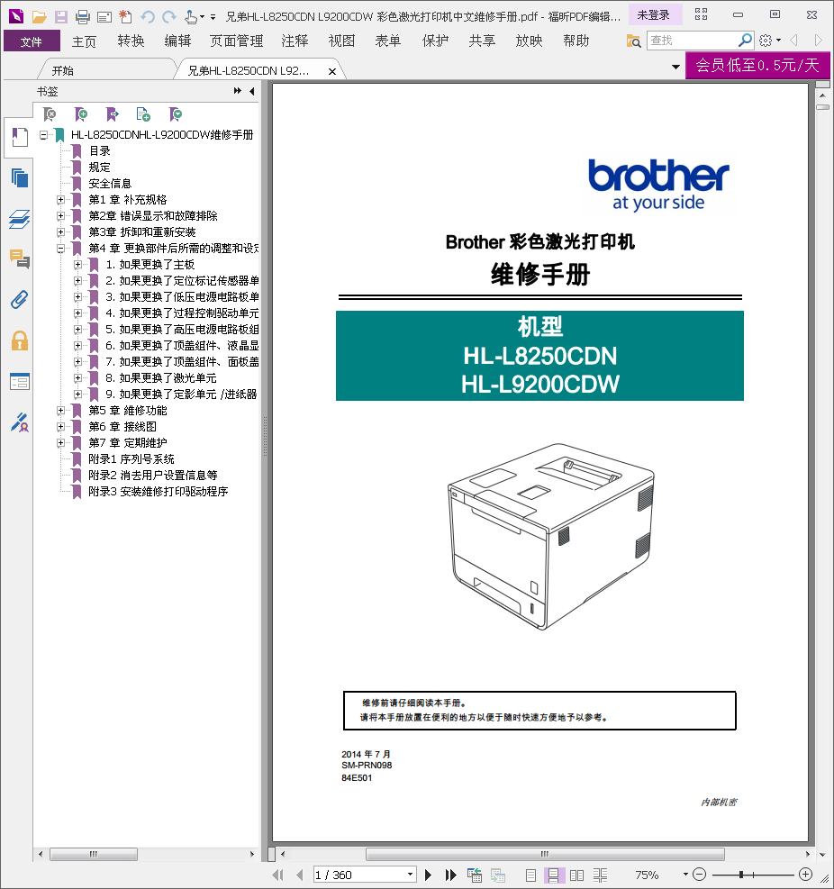Image resolution: width=834 pixels, height=889 pixels.
Task: Click the zoom slider handle
Action: [x=741, y=875]
